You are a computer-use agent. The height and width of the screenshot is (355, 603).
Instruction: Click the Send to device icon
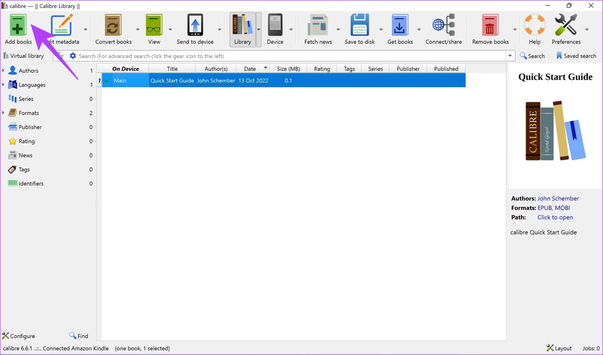(x=195, y=25)
